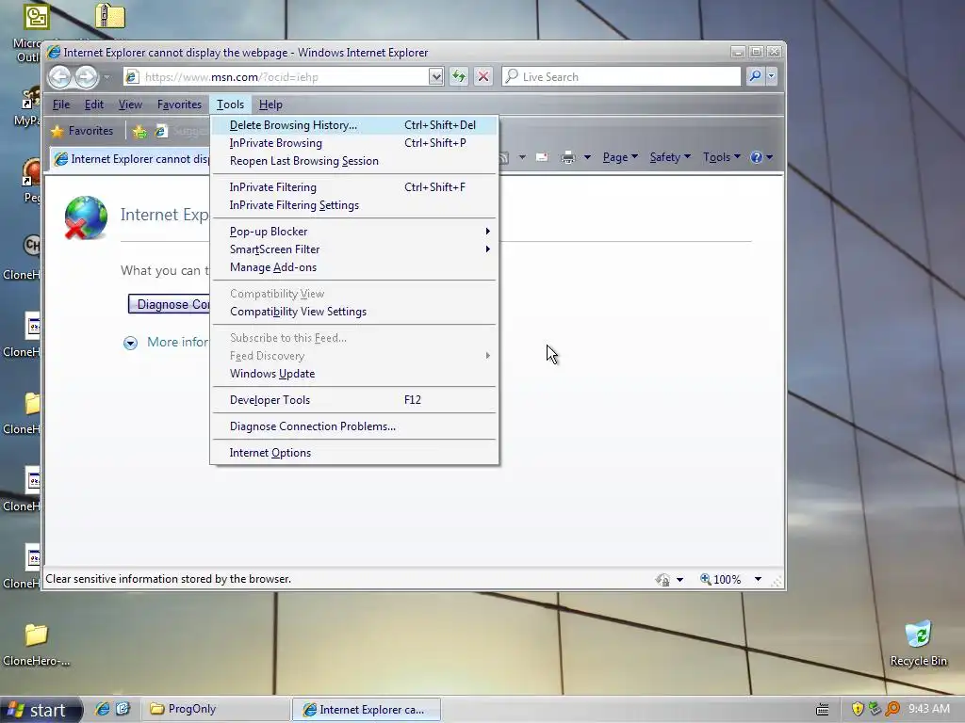Viewport: 965px width, 723px height.
Task: Select the Recycle Bin desktop icon
Action: coord(918,643)
